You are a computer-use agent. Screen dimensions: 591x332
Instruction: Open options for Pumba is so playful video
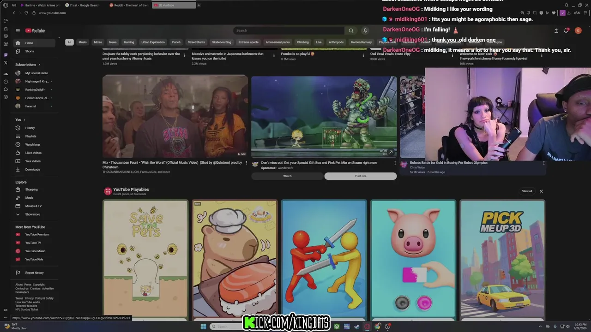click(363, 55)
